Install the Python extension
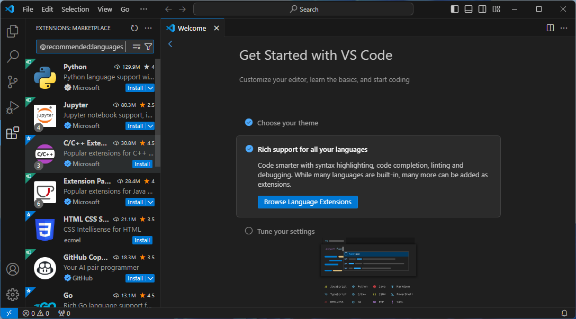Viewport: 576px width, 319px height. (135, 88)
